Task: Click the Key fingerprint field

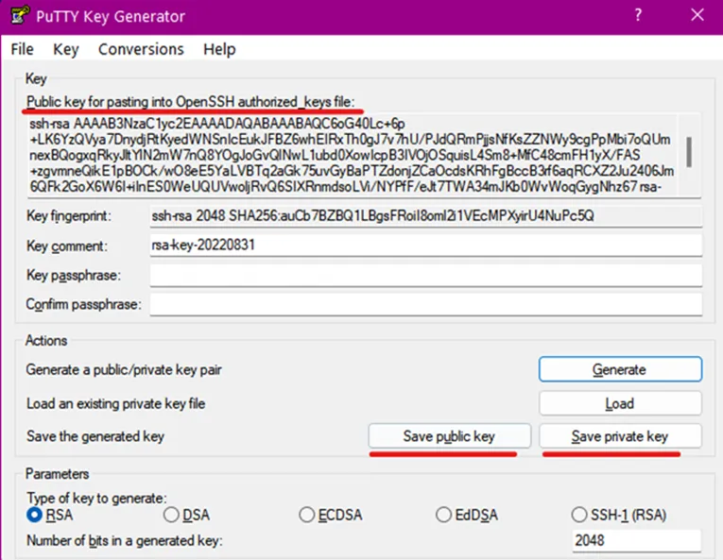Action: (x=425, y=215)
